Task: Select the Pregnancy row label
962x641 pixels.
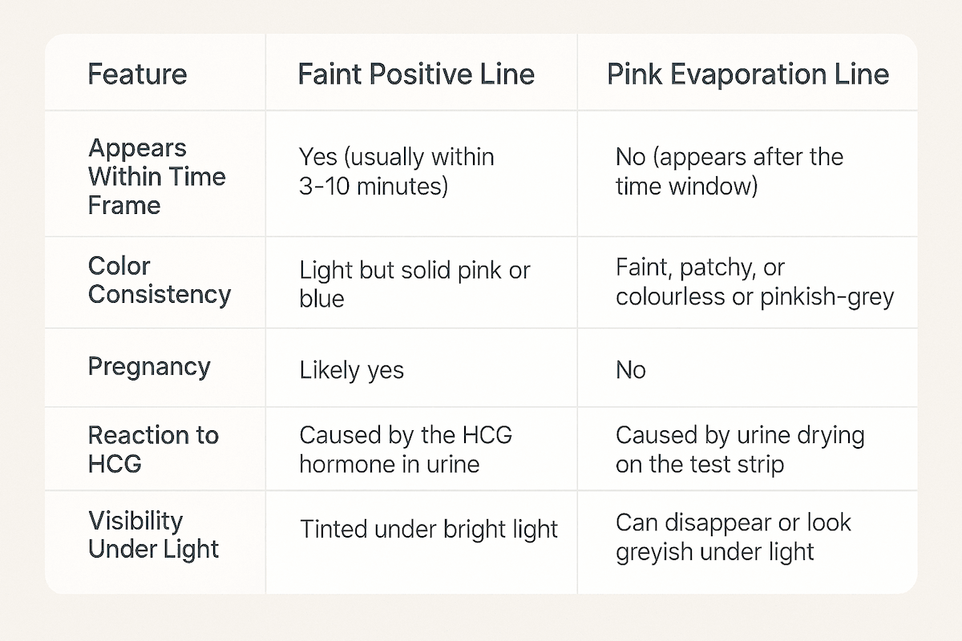Action: pyautogui.click(x=149, y=367)
